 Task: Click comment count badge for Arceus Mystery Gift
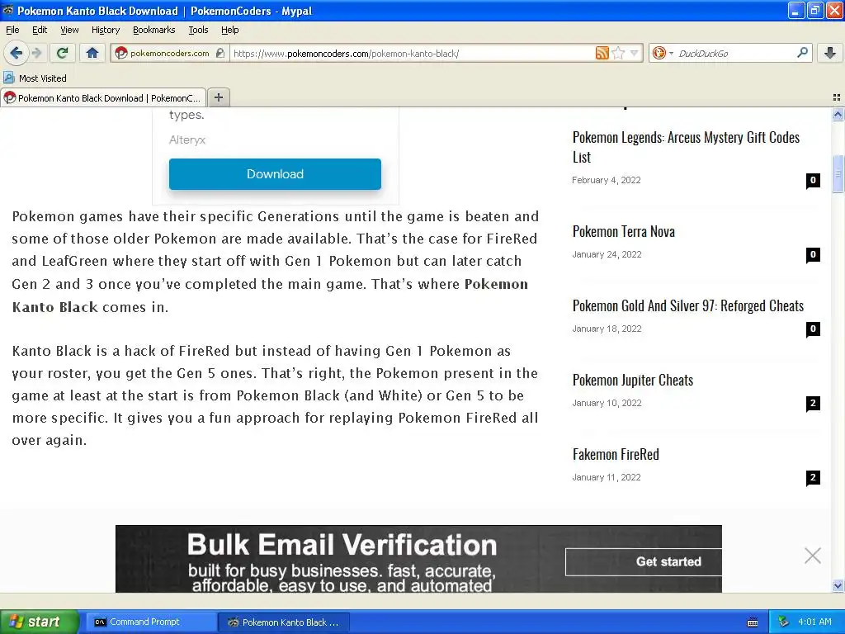813,181
